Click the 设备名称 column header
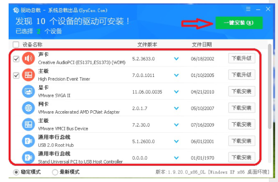 coord(32,44)
